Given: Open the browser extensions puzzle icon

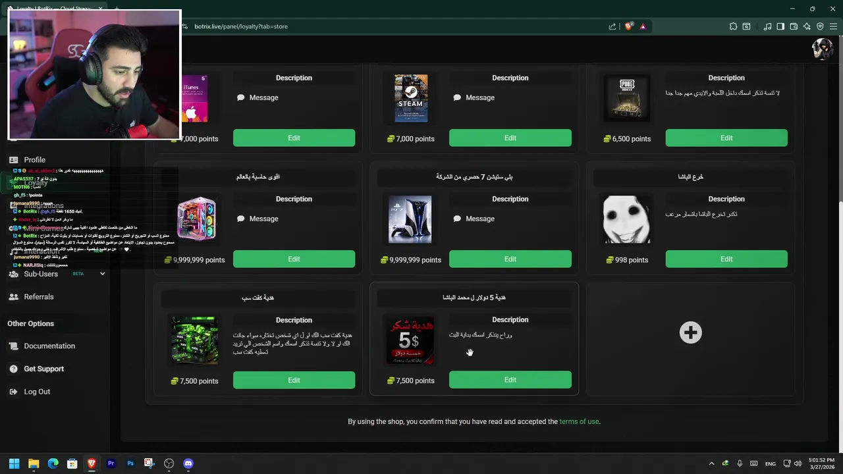Looking at the screenshot, I should 733,26.
